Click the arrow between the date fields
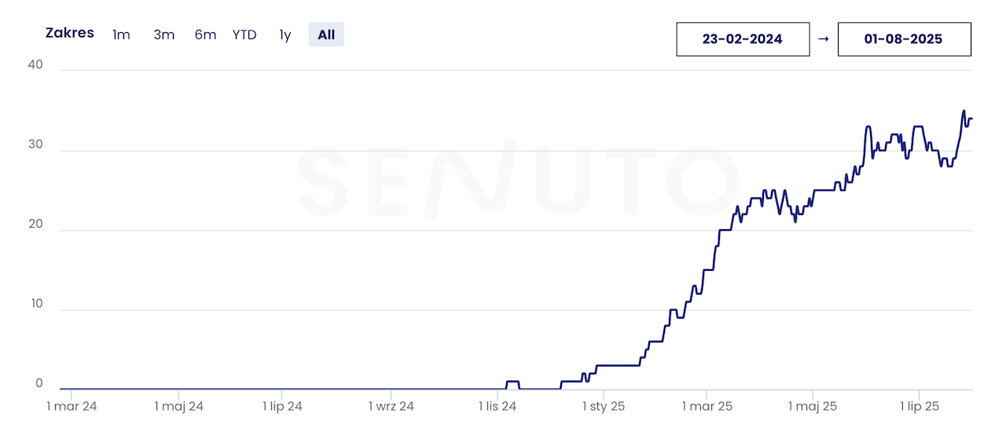The height and width of the screenshot is (427, 1006). (824, 39)
